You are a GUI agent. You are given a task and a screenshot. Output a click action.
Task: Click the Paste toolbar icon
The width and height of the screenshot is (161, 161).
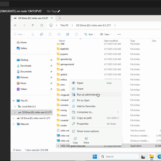coord(50,34)
